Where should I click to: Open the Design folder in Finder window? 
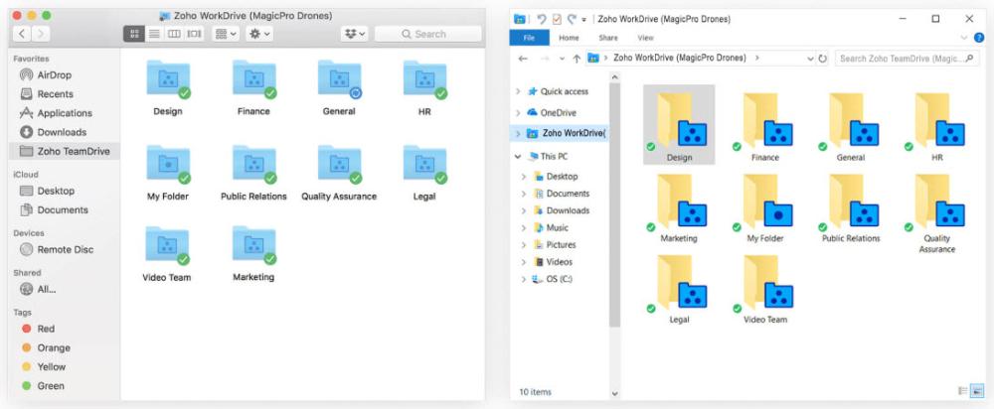coord(168,79)
